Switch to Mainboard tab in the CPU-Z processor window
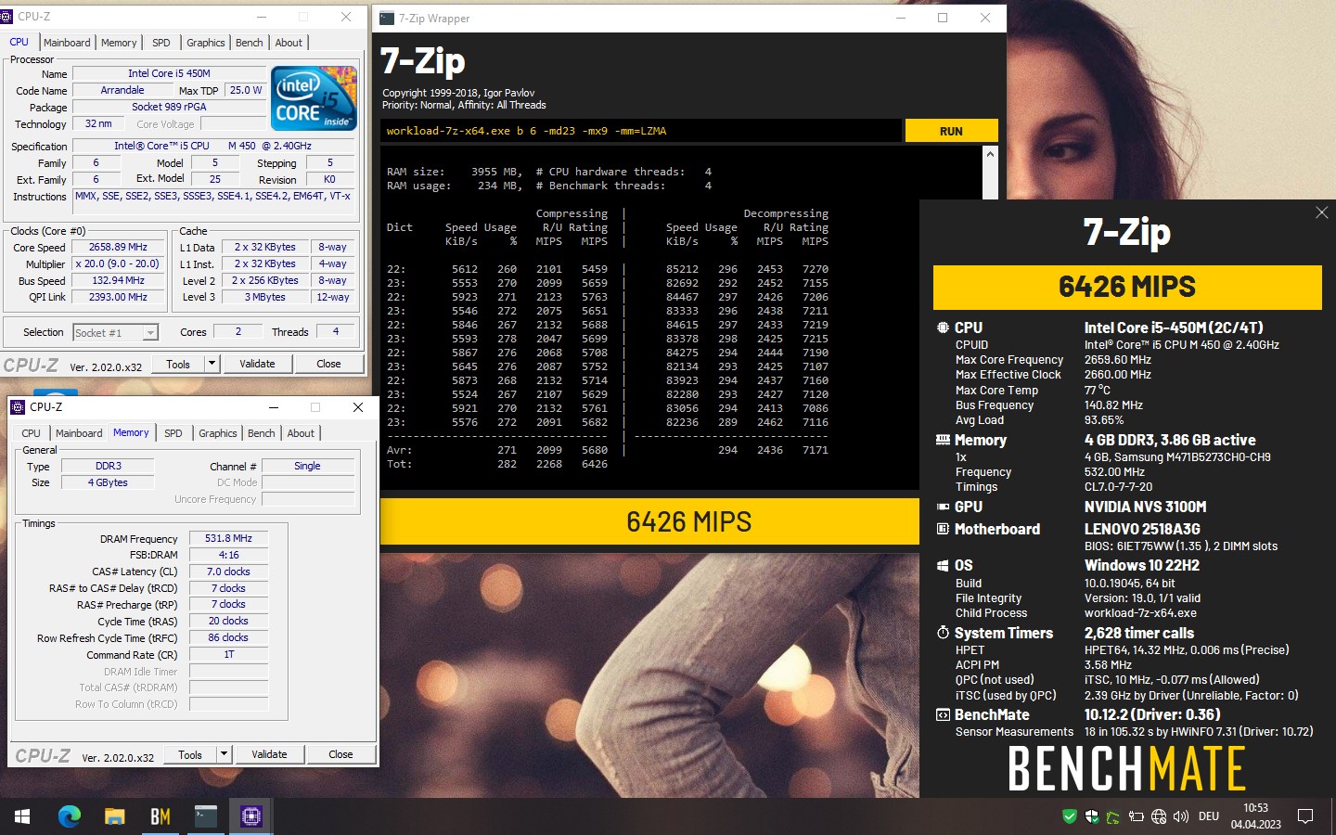Image resolution: width=1336 pixels, height=835 pixels. pos(67,43)
